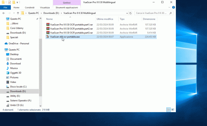This screenshot has height=126, width=207.
Task: Click the Back navigation arrow
Action: click(4, 13)
